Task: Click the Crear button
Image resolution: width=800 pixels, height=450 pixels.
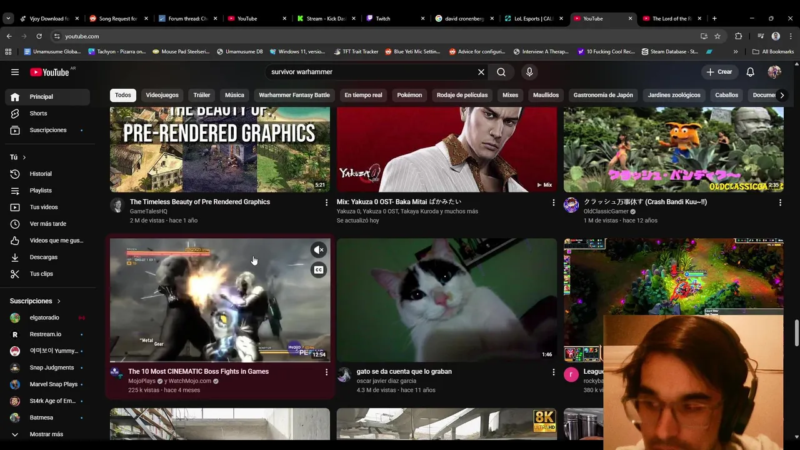Action: coord(719,72)
